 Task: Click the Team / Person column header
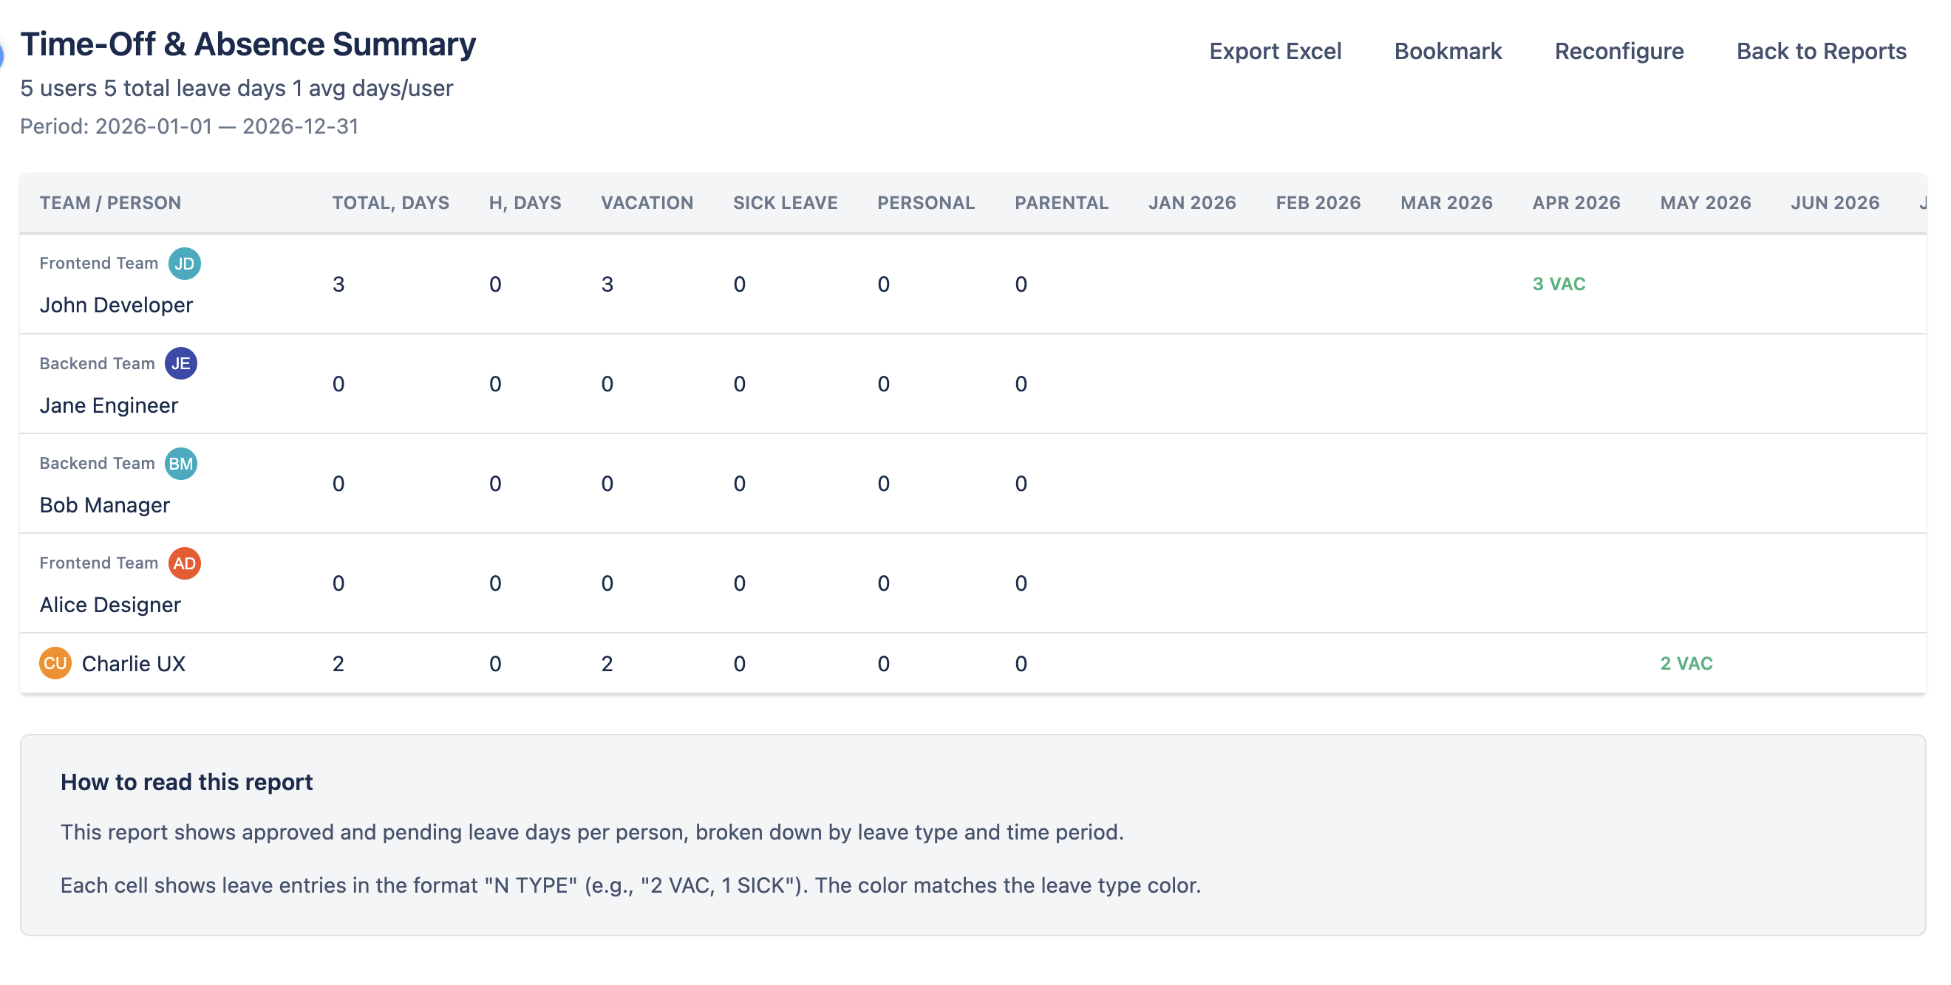click(110, 203)
